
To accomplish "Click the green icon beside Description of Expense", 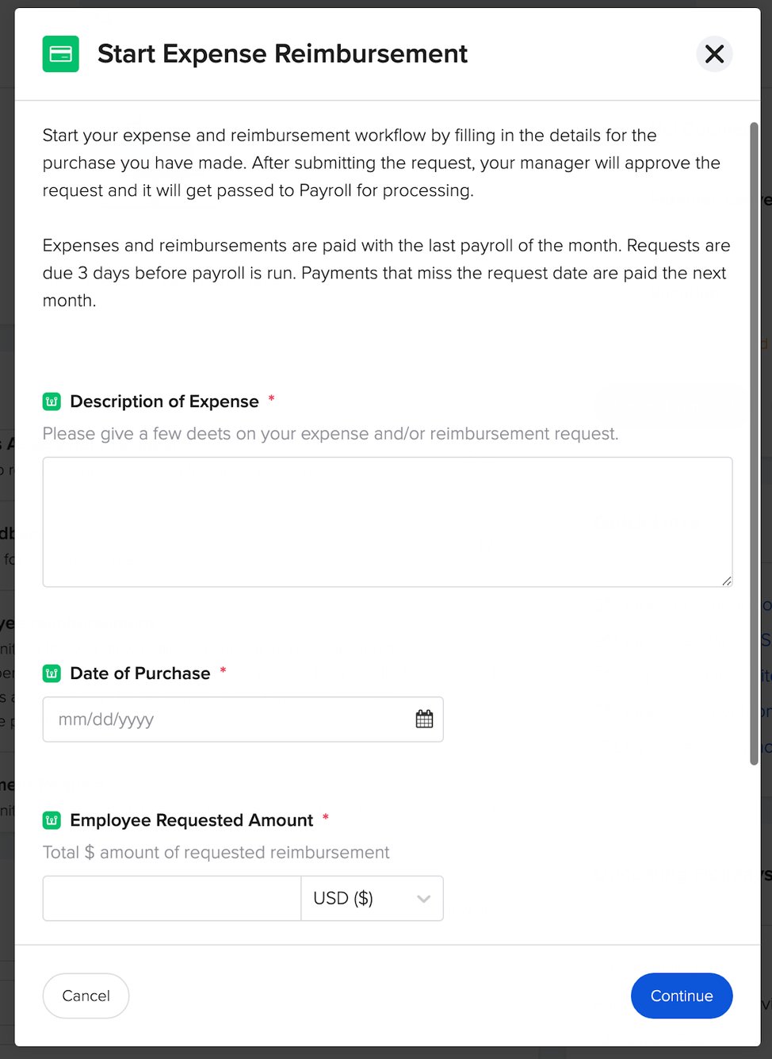I will pos(52,401).
